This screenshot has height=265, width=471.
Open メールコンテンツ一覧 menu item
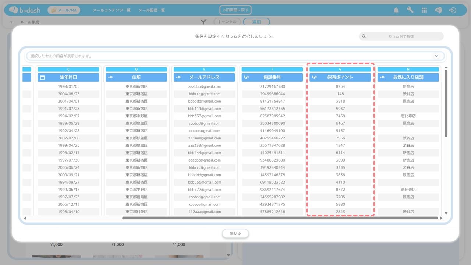(111, 10)
